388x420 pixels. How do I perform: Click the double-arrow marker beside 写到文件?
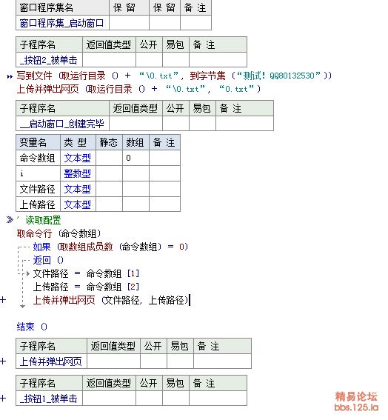[10, 77]
